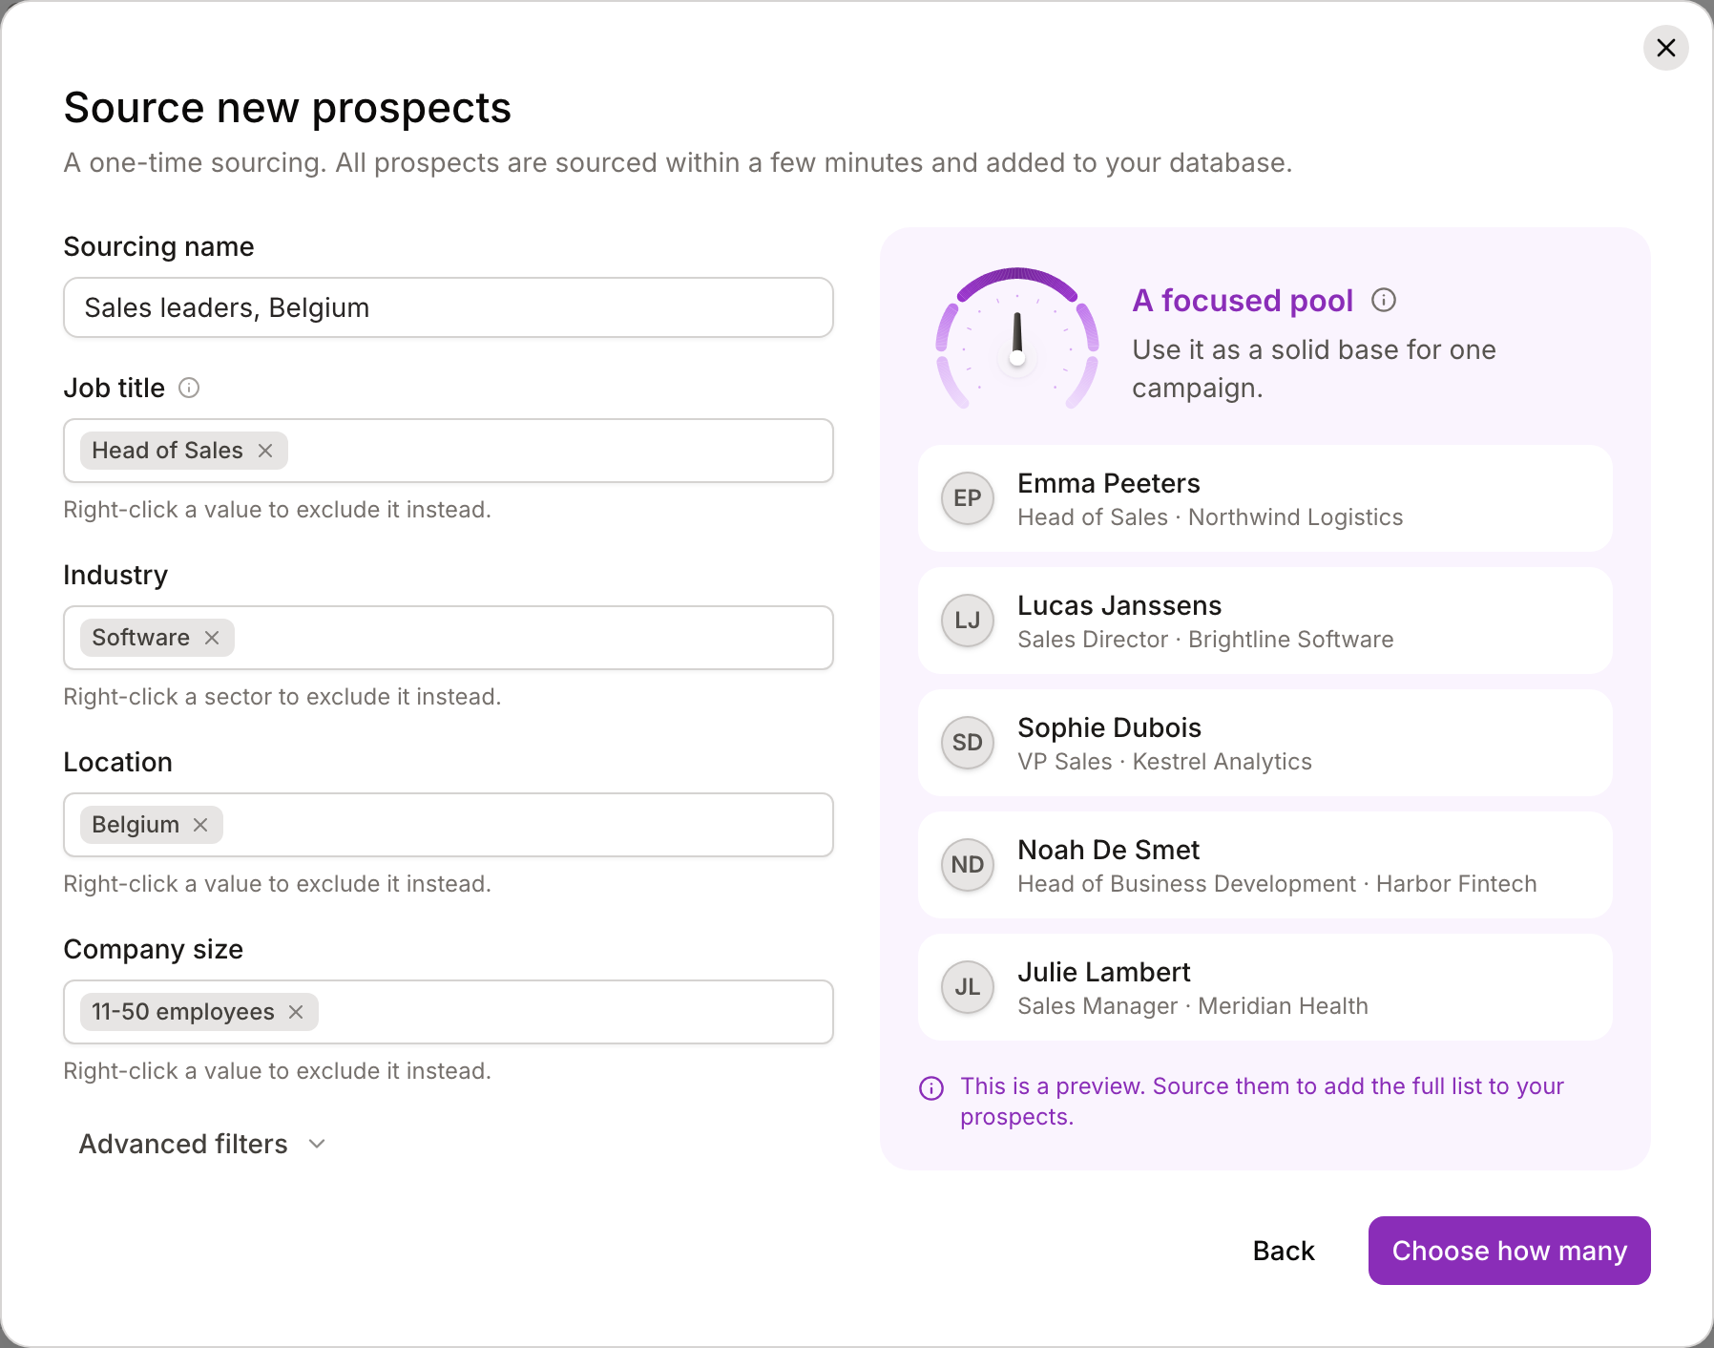Screen dimensions: 1714x1348
Task: Close the Source new prospects dialog
Action: (x=1665, y=48)
